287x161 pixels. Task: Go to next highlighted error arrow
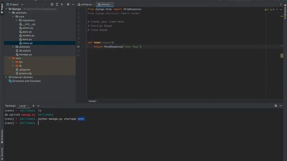point(281,9)
